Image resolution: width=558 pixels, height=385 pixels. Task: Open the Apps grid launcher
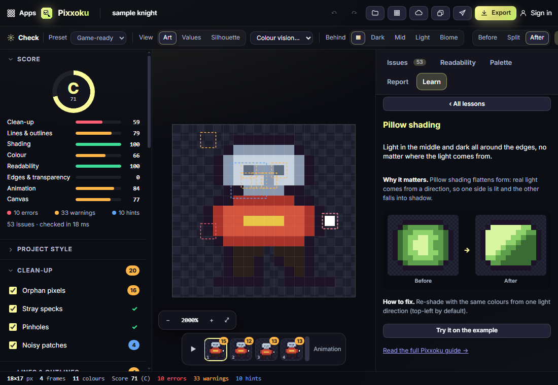pos(21,13)
